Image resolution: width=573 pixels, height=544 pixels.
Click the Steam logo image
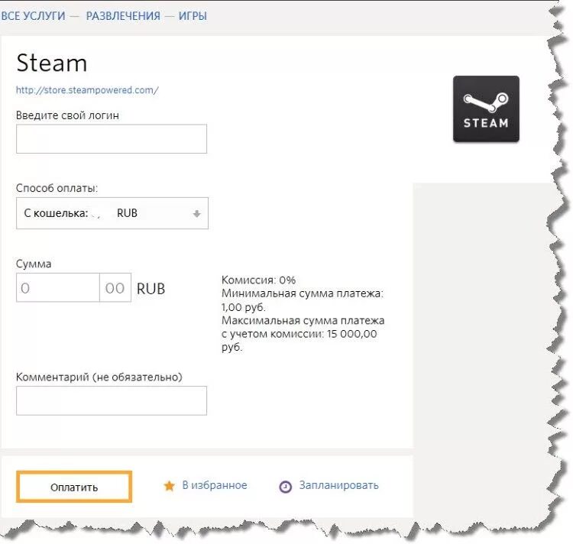(486, 108)
